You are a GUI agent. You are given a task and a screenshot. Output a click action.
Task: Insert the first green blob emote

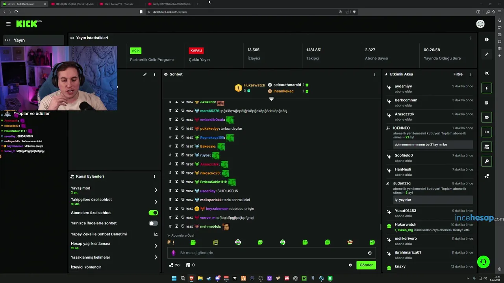[x=193, y=243]
